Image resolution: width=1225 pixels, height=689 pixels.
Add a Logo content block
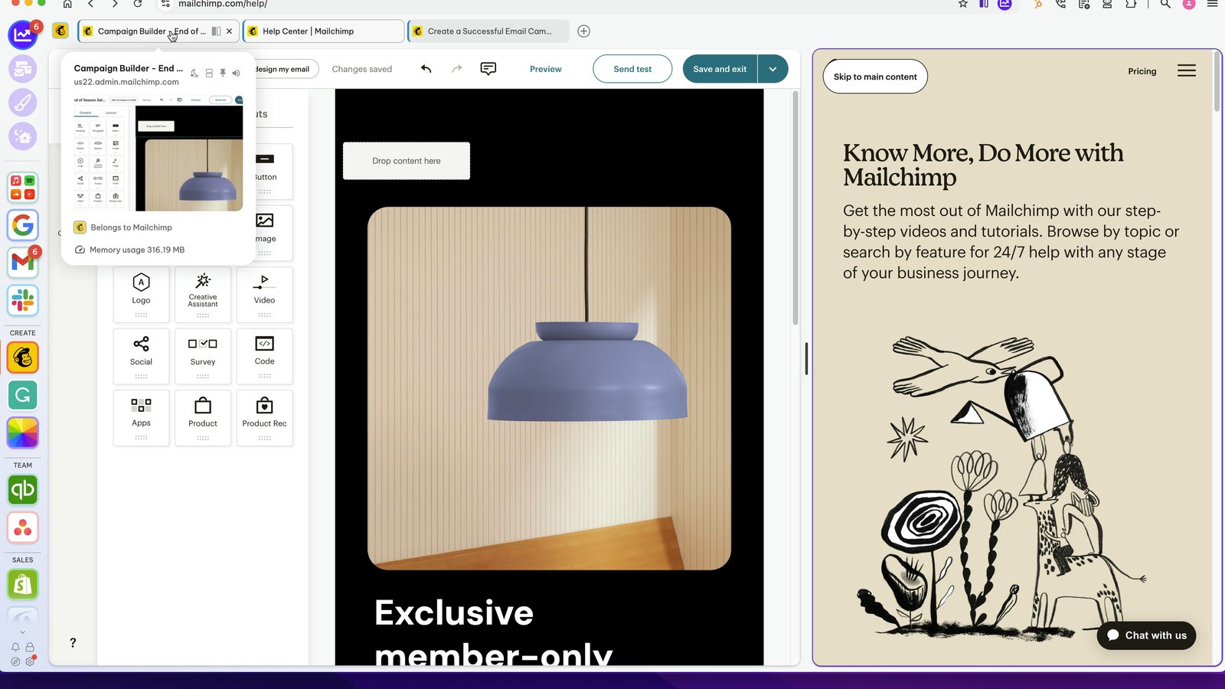click(x=141, y=294)
